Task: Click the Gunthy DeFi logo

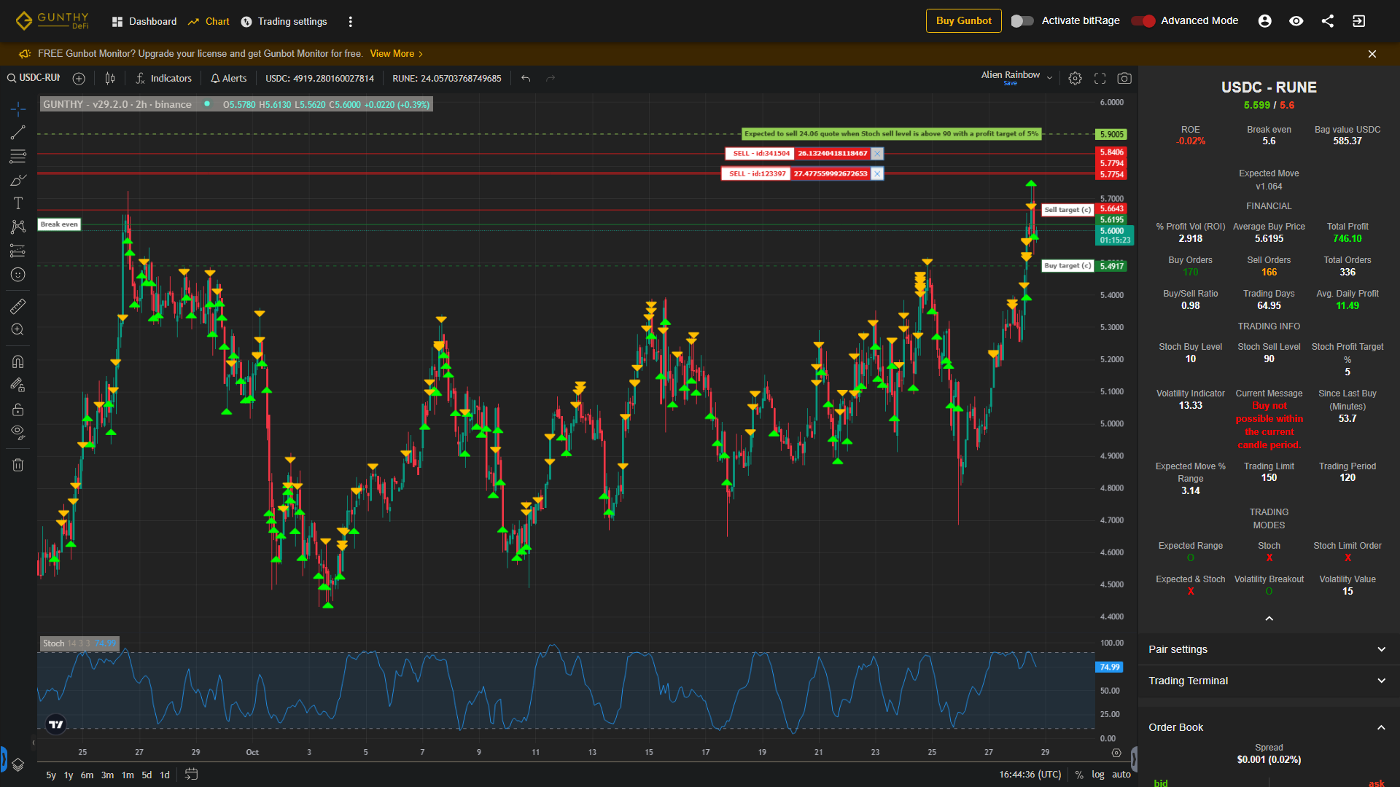Action: pyautogui.click(x=52, y=21)
